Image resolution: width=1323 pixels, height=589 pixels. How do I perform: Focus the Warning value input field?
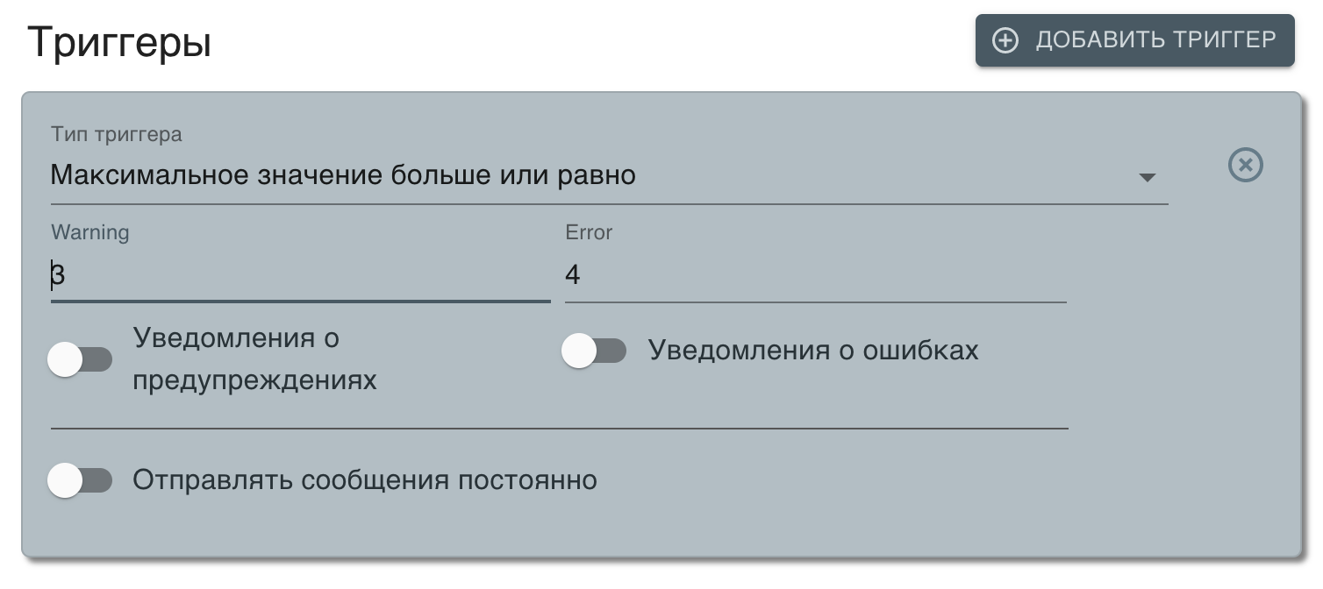coord(300,276)
